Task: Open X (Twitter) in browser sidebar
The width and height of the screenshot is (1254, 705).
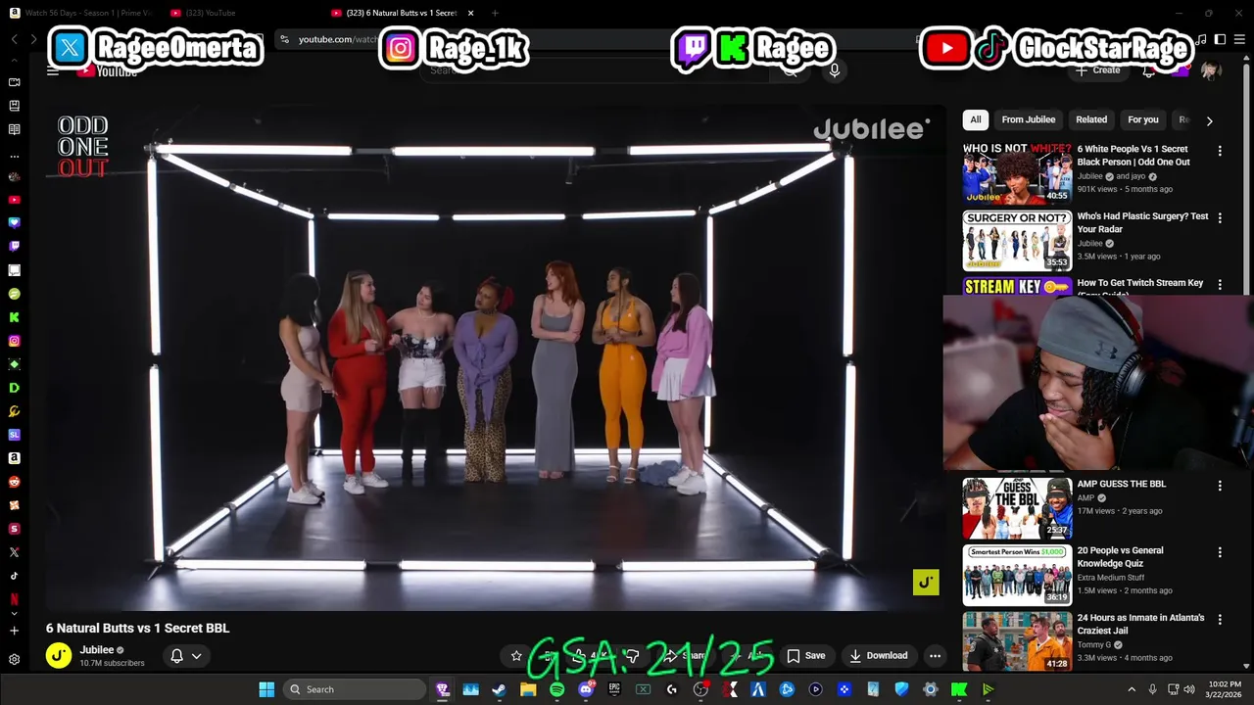Action: click(x=14, y=552)
